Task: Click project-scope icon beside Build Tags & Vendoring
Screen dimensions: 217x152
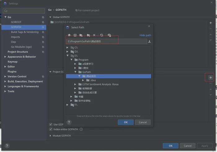Action: pyautogui.click(x=43, y=32)
